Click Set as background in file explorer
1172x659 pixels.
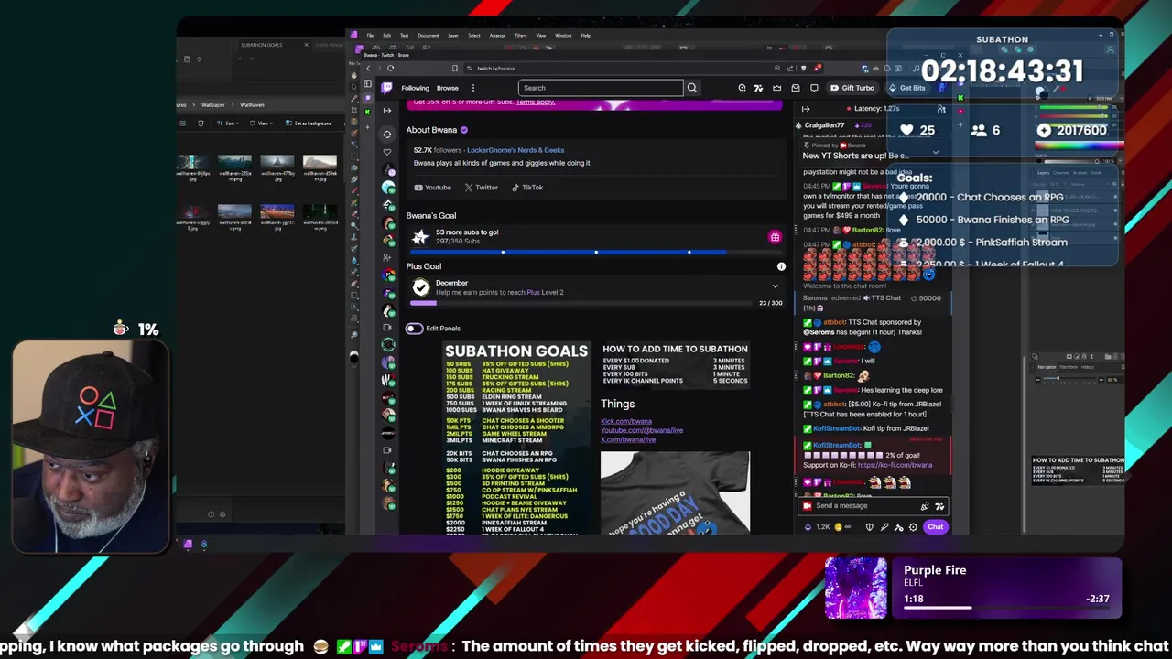(x=309, y=124)
